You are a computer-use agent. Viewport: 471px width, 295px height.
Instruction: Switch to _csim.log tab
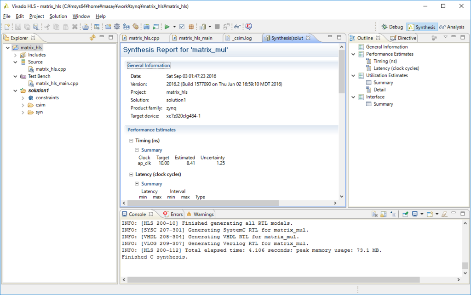[x=242, y=38]
